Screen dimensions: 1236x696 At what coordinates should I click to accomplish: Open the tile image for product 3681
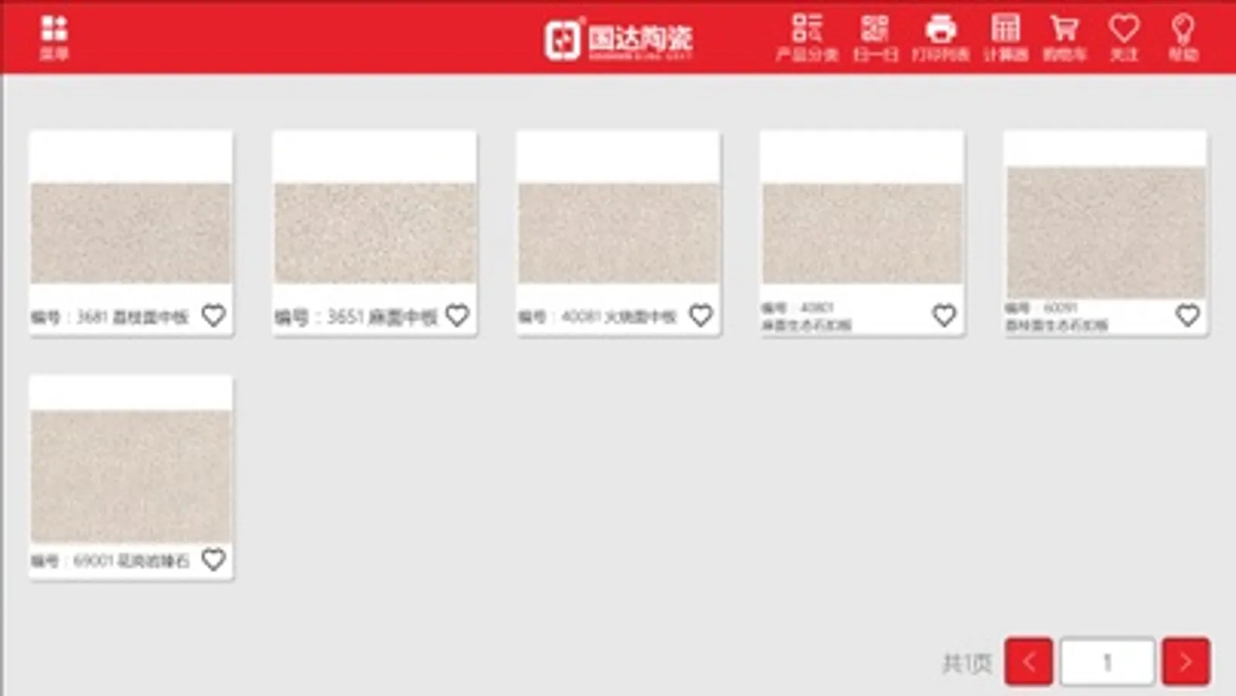131,233
